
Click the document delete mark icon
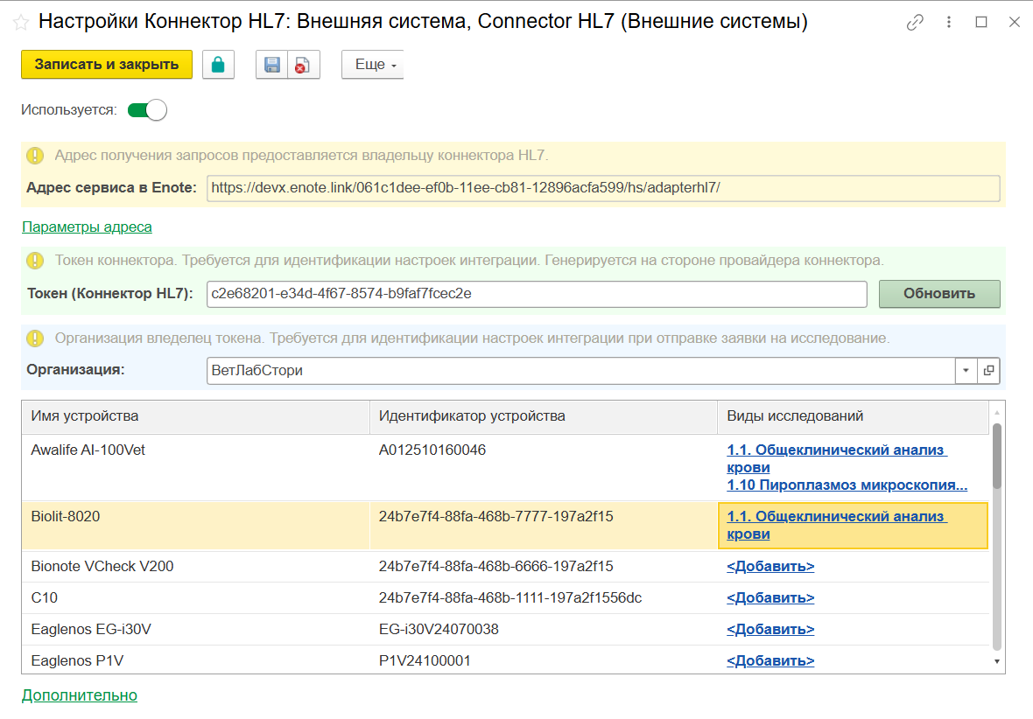[x=303, y=65]
